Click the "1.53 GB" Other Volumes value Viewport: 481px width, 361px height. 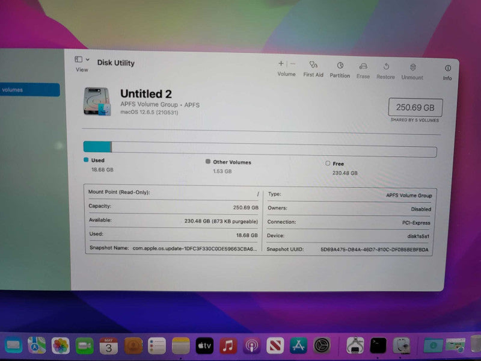point(222,171)
